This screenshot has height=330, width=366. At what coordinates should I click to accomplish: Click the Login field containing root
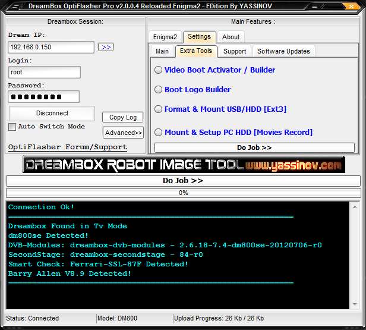point(45,72)
